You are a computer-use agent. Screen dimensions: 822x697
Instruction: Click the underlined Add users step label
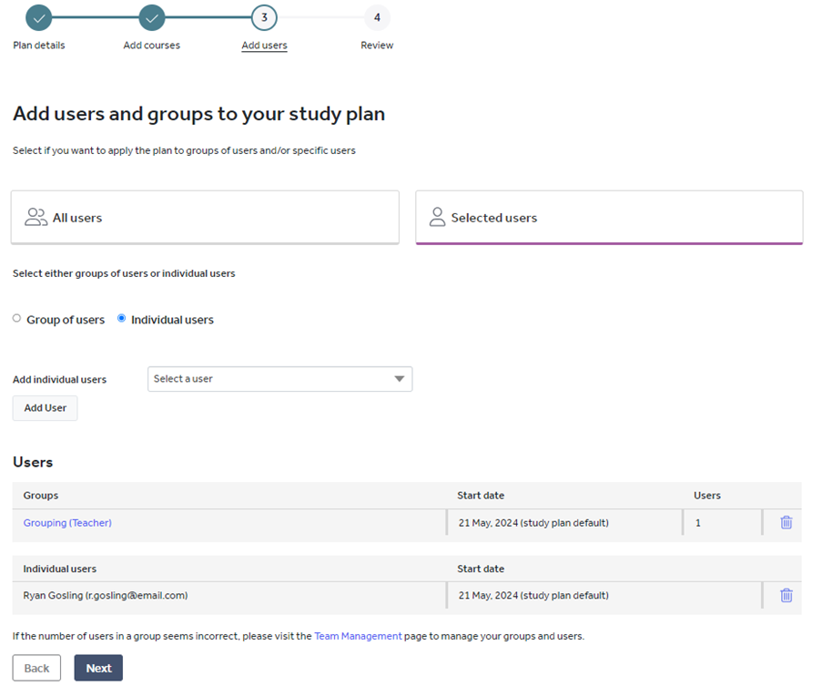[264, 45]
